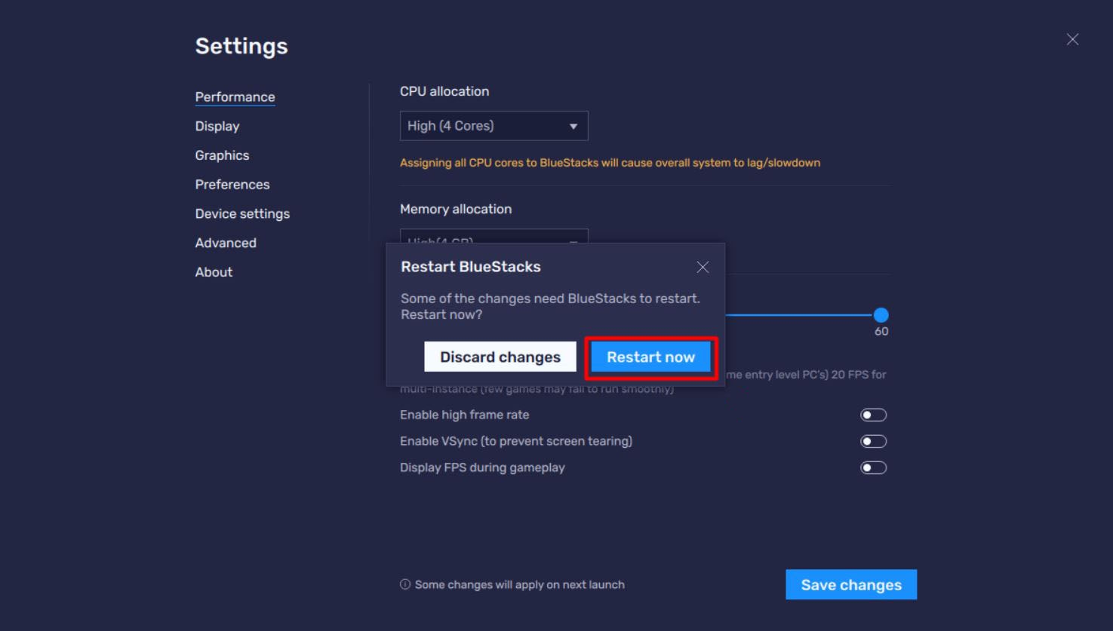Click the info icon beside next launch note

[x=405, y=585]
